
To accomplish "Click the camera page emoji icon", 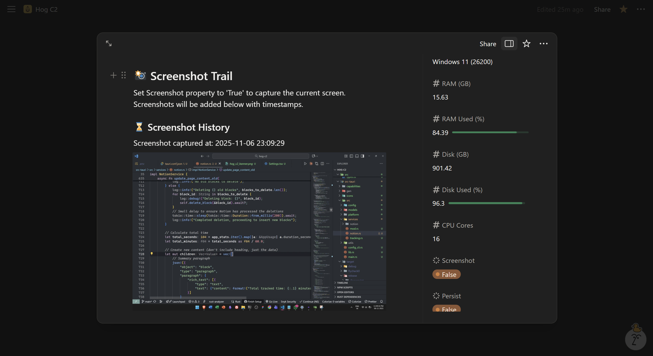I will tap(140, 75).
